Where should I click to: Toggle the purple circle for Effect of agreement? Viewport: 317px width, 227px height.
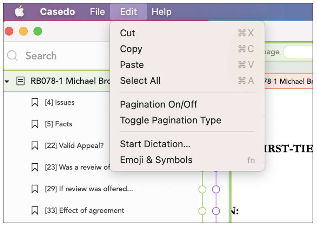pos(216,211)
